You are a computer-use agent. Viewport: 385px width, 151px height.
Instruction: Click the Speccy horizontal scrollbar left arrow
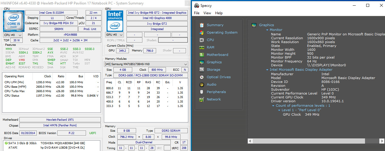(x=250, y=141)
